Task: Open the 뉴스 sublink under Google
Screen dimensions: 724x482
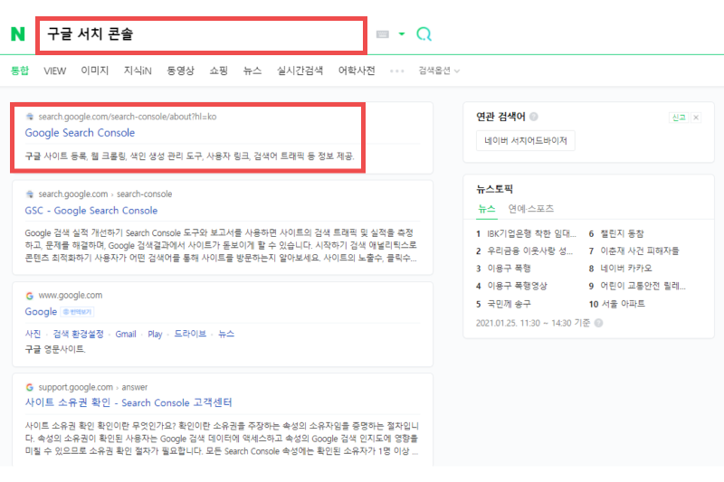Action: click(225, 334)
